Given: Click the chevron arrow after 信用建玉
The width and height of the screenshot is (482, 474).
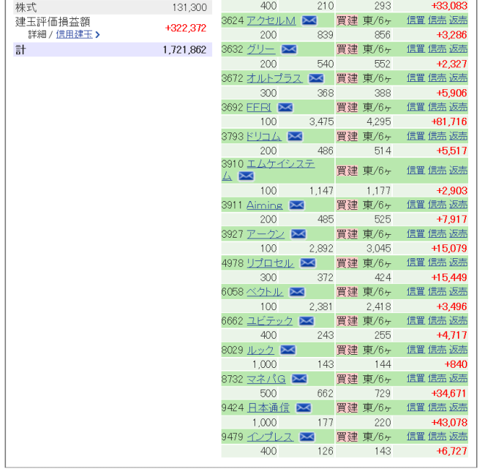Looking at the screenshot, I should [x=97, y=34].
